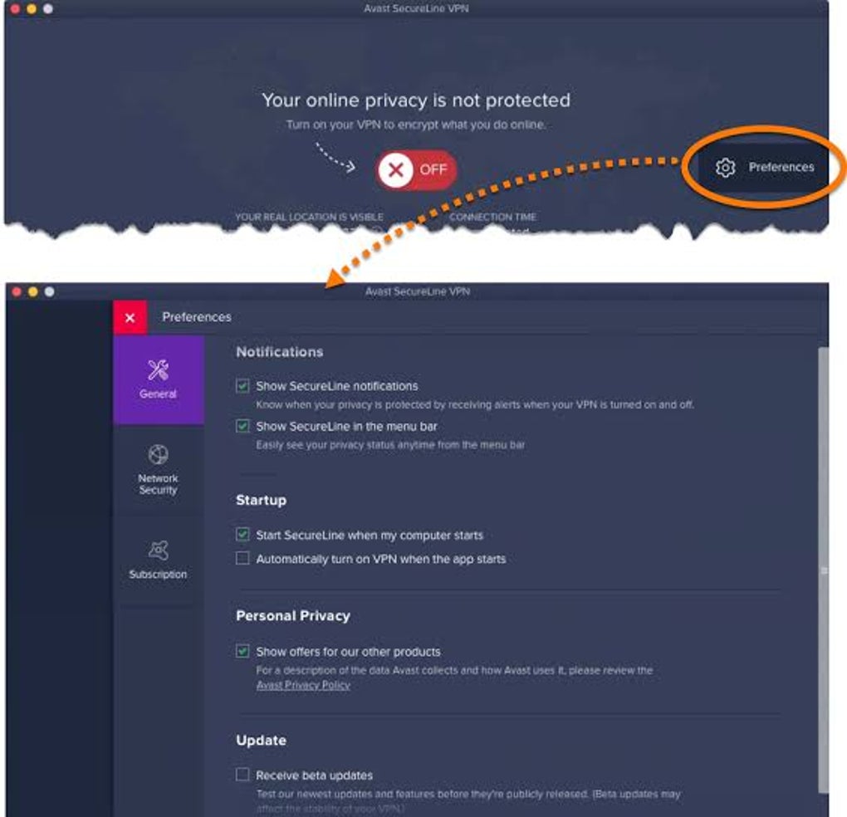Enable Receive beta updates checkbox
This screenshot has width=847, height=817.
click(242, 775)
